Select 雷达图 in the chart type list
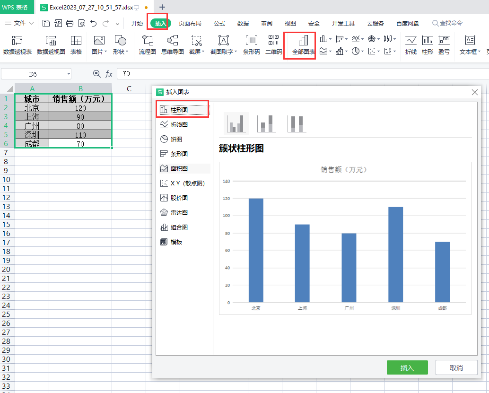 tap(183, 213)
